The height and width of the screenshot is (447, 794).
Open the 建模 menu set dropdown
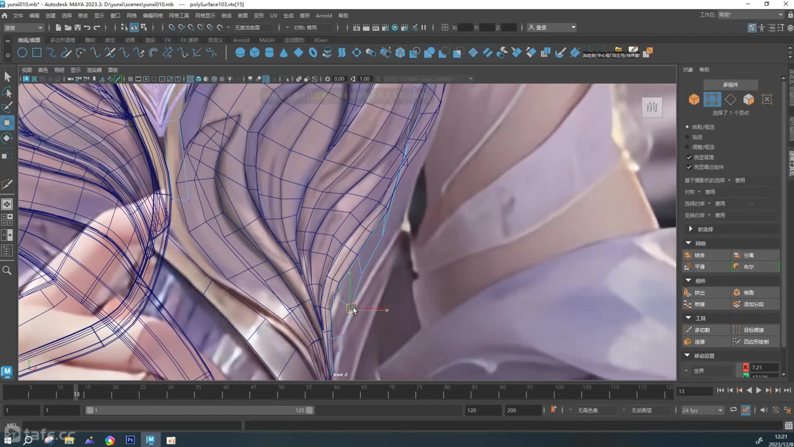coord(24,27)
